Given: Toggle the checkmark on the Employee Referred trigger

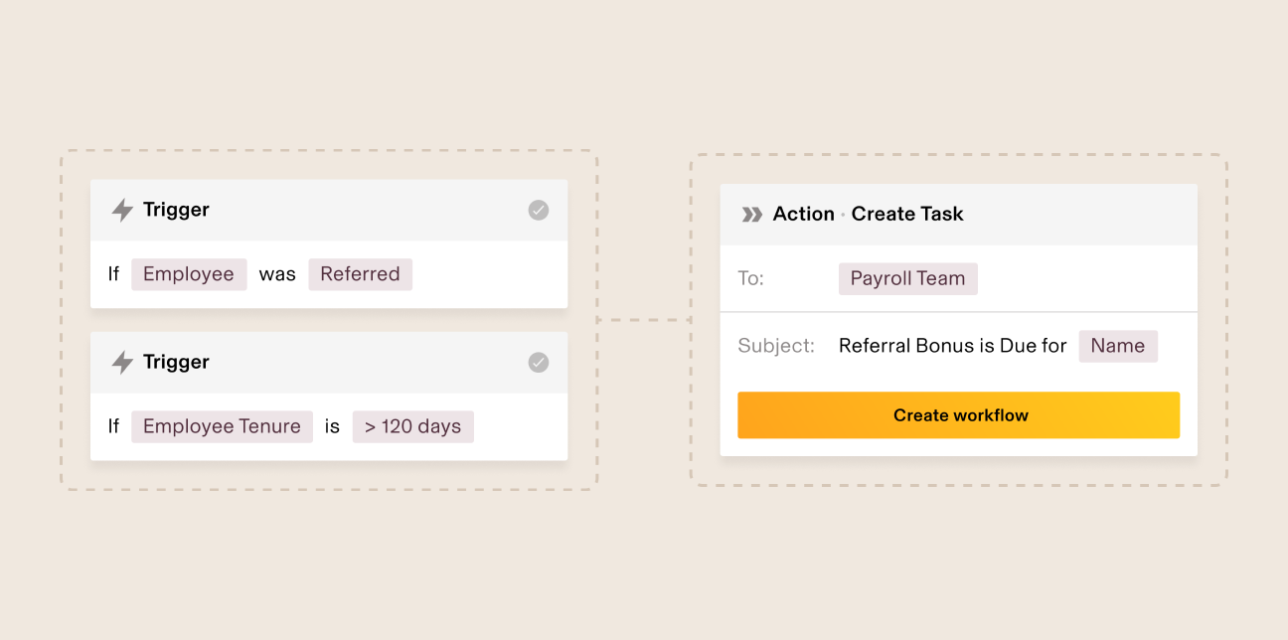Looking at the screenshot, I should pos(538,210).
